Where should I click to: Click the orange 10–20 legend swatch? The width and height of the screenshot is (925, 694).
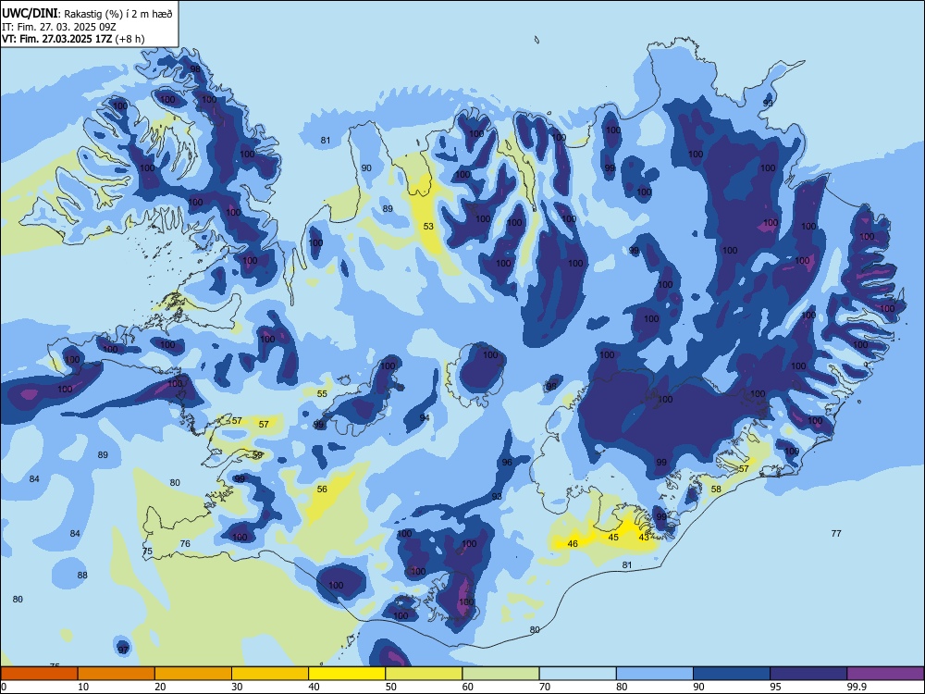click(117, 674)
